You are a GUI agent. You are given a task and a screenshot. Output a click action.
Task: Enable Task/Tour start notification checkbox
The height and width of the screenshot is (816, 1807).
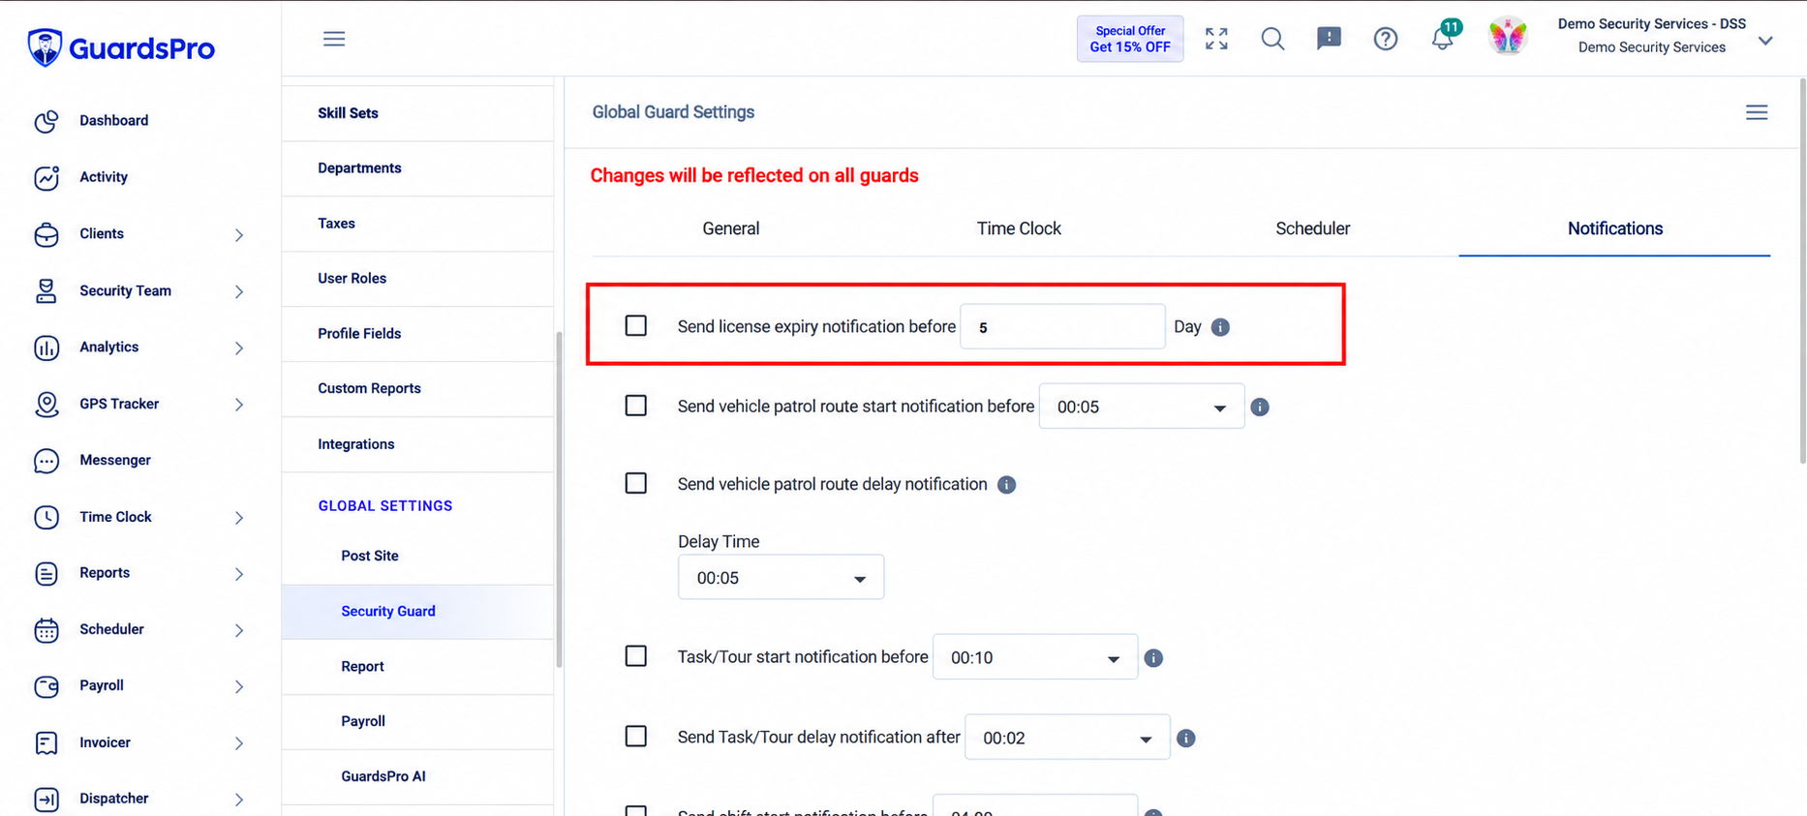point(636,656)
